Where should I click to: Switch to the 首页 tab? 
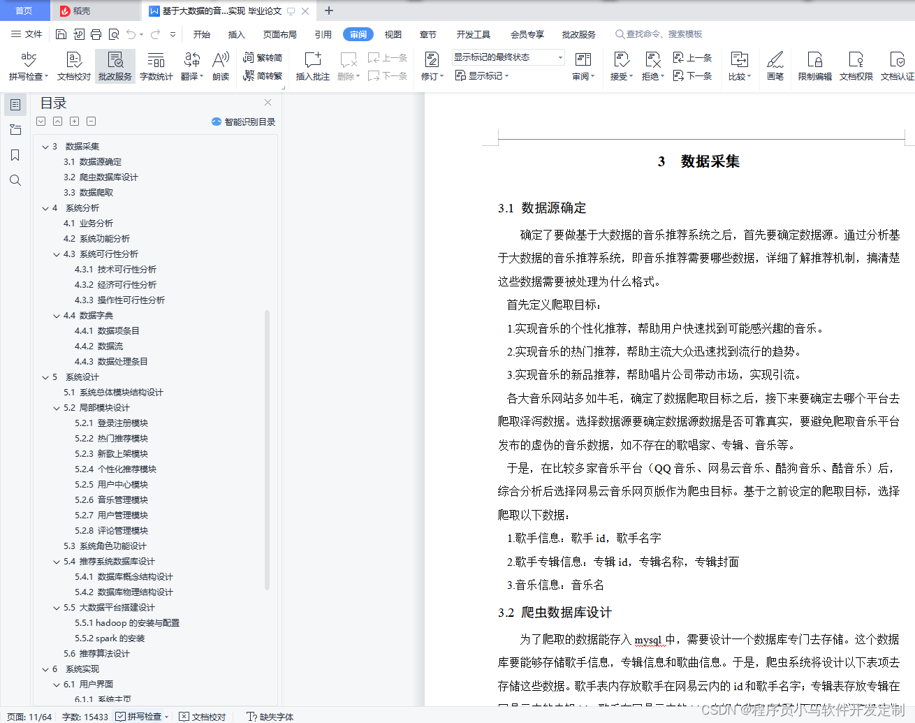pyautogui.click(x=24, y=10)
